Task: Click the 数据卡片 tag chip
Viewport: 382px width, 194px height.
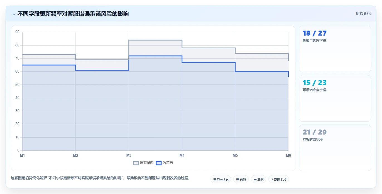Action: point(278,179)
